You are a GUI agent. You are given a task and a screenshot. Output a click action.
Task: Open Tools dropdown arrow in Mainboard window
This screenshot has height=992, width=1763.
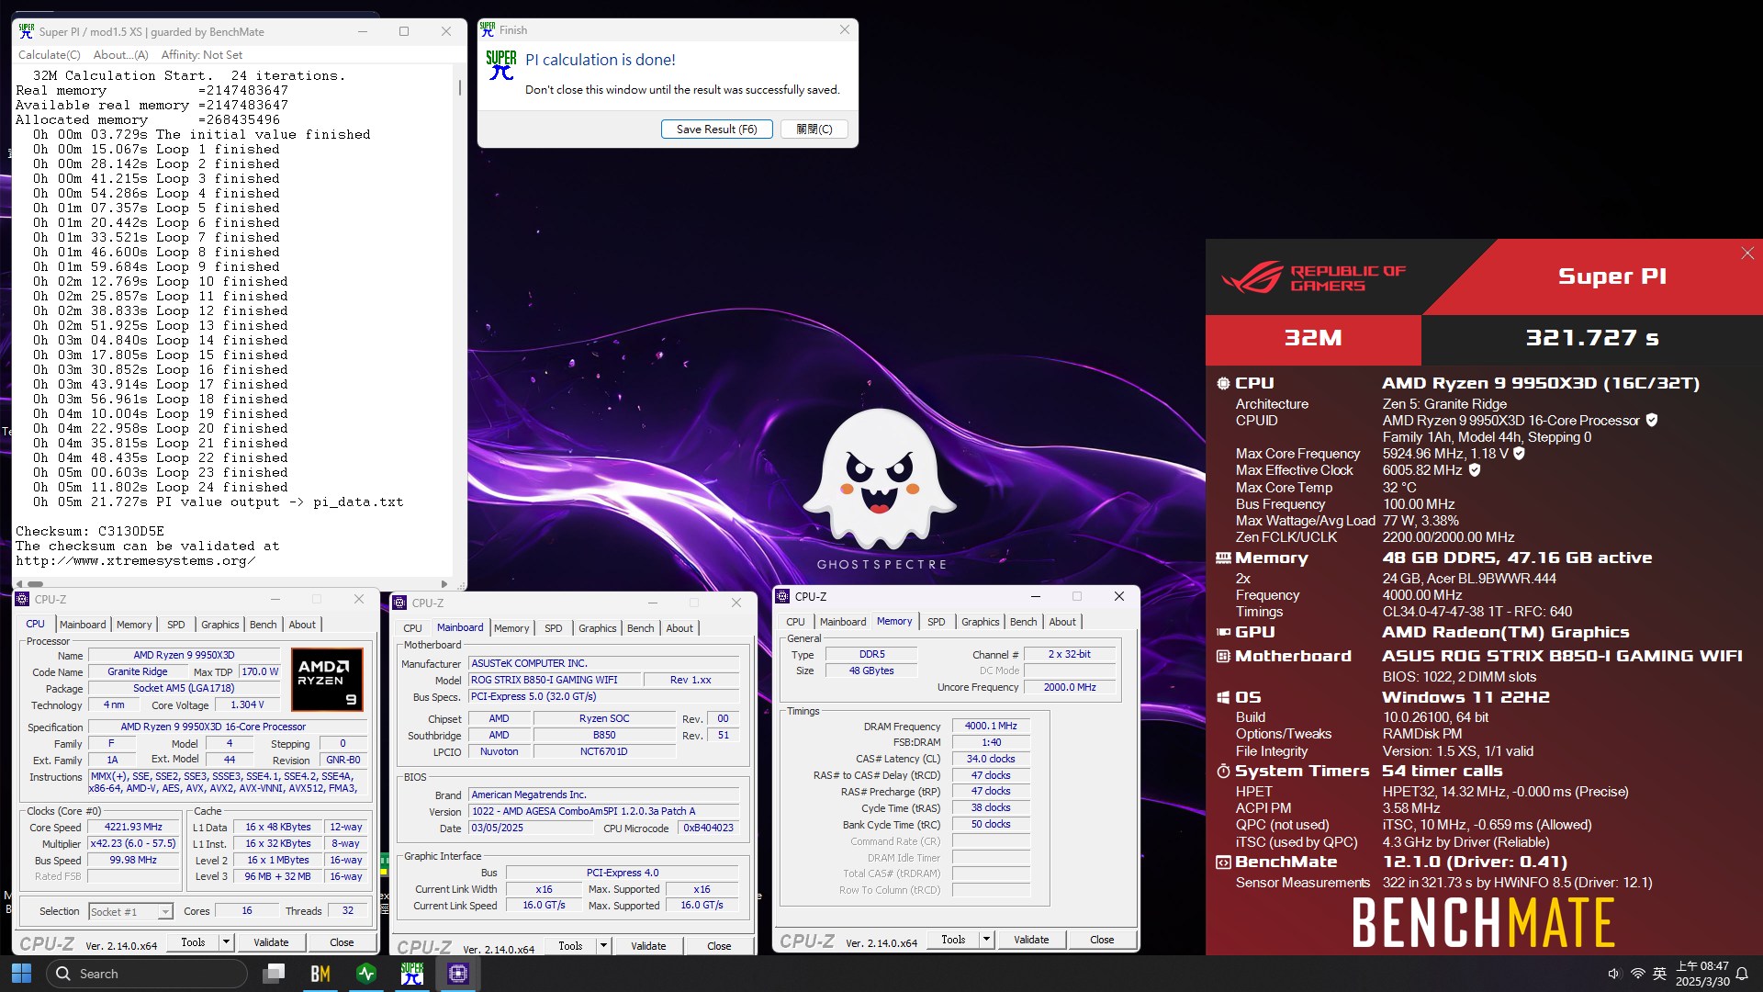point(603,946)
